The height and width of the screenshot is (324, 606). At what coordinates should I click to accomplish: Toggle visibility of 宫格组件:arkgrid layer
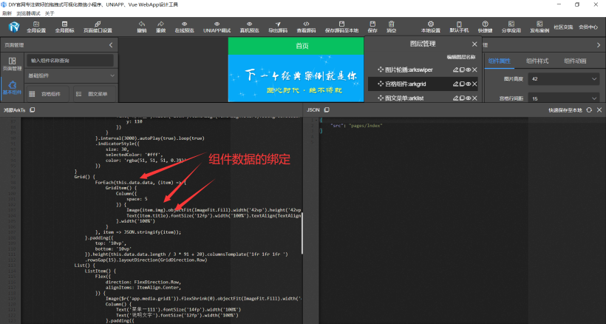pyautogui.click(x=467, y=84)
